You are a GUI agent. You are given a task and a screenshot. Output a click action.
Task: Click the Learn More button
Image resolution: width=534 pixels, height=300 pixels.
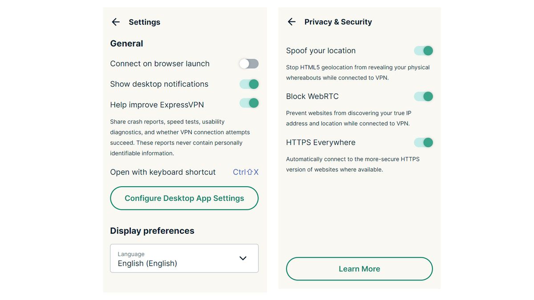(359, 268)
